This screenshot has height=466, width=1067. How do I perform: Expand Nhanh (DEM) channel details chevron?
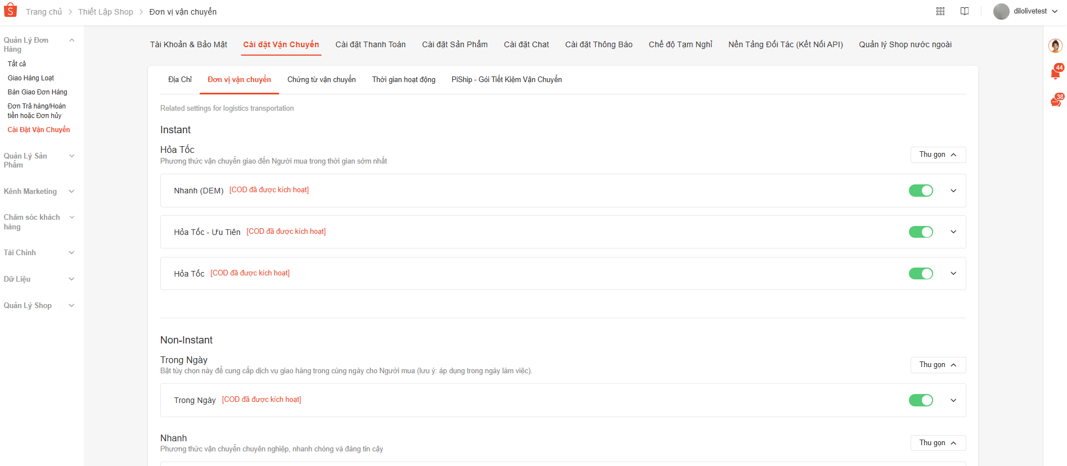tap(953, 191)
